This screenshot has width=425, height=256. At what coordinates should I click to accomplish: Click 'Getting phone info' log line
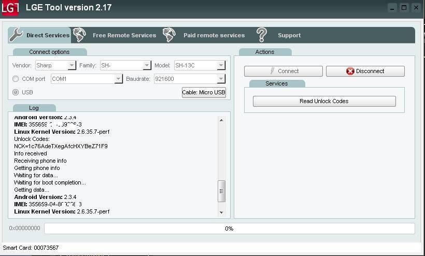pyautogui.click(x=37, y=168)
